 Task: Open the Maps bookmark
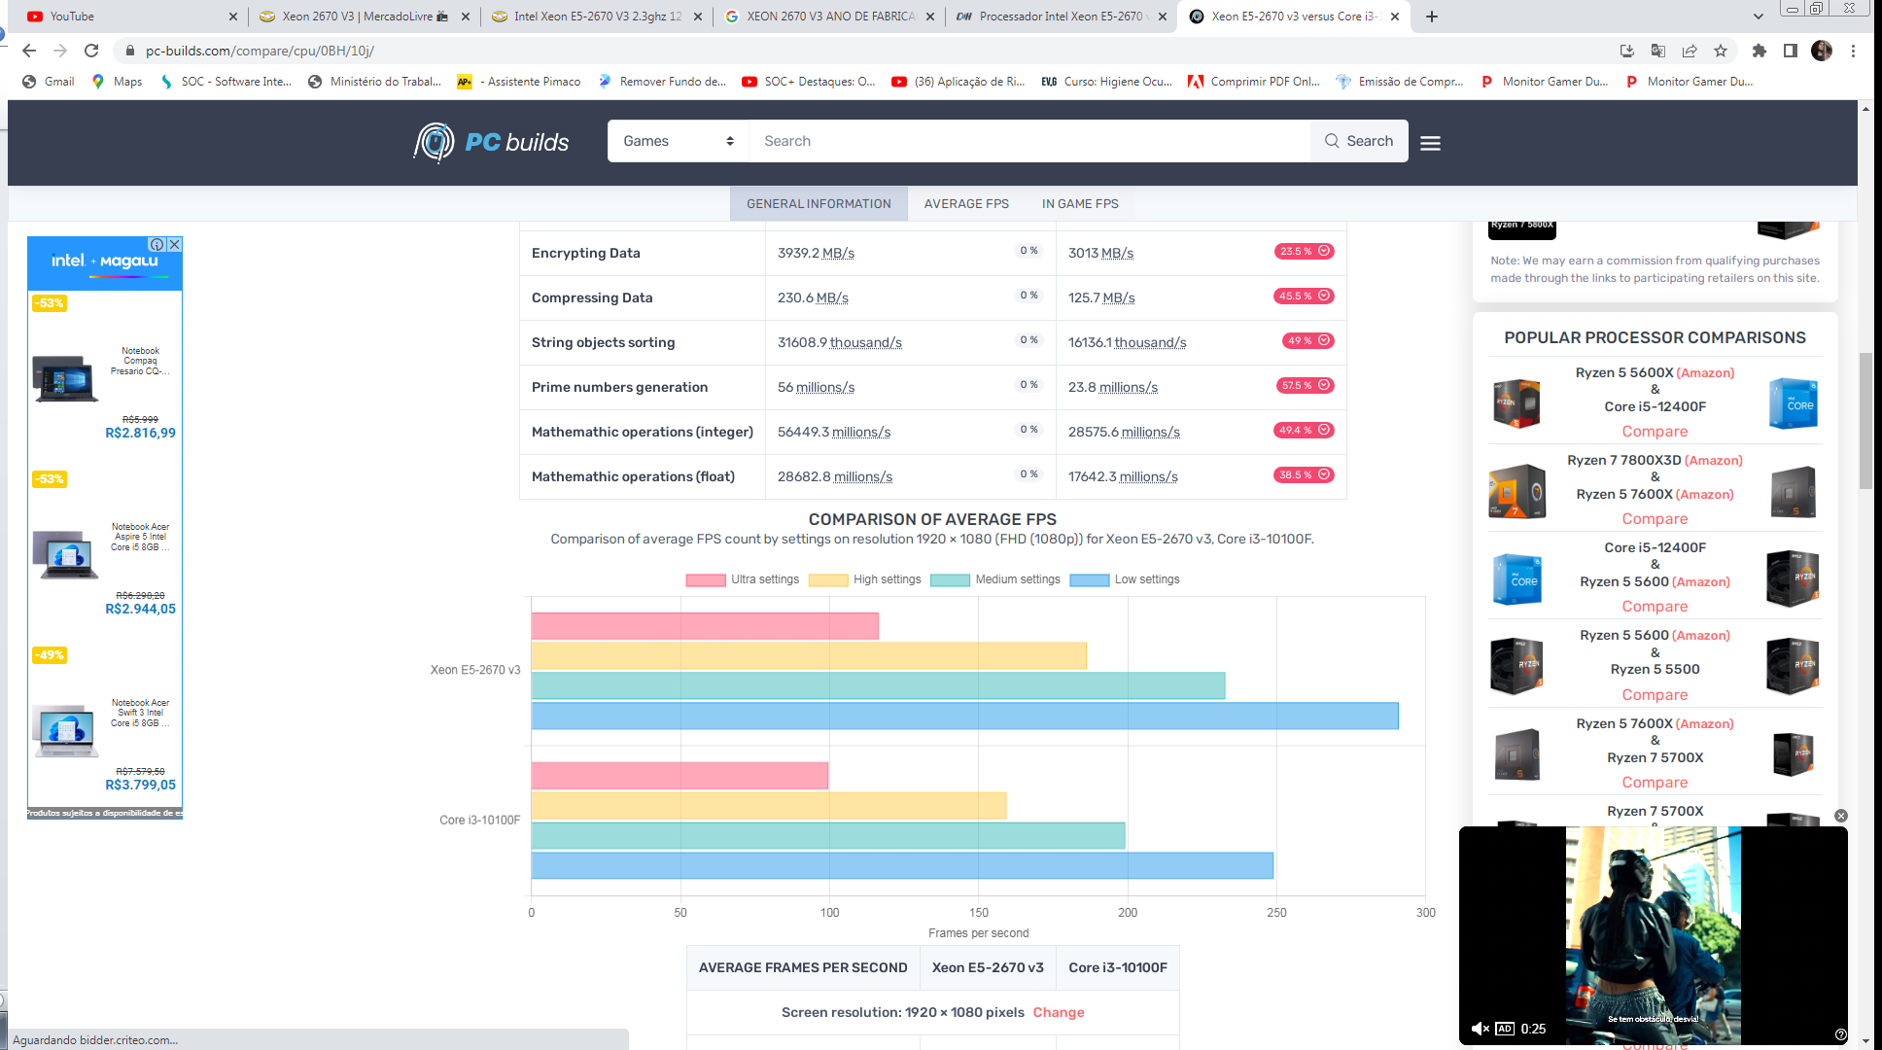pyautogui.click(x=117, y=82)
